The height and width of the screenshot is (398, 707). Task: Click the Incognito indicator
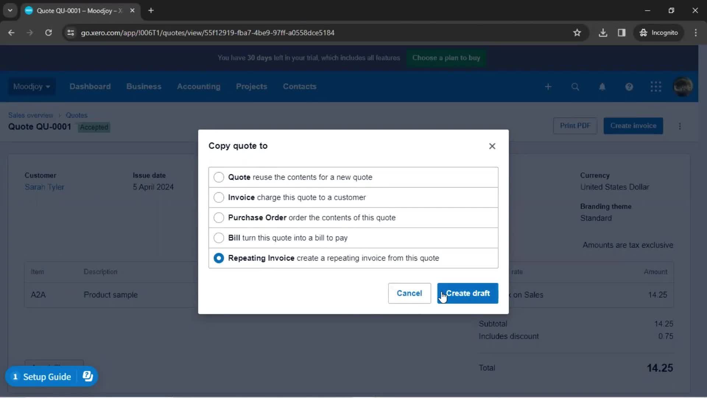click(659, 33)
